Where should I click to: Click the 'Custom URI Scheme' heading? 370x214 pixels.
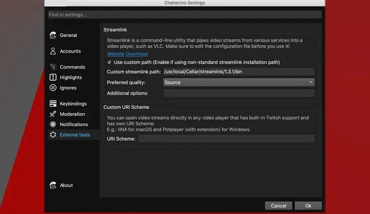click(x=126, y=107)
